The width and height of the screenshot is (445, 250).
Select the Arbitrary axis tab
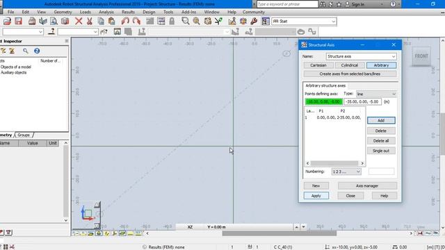381,65
